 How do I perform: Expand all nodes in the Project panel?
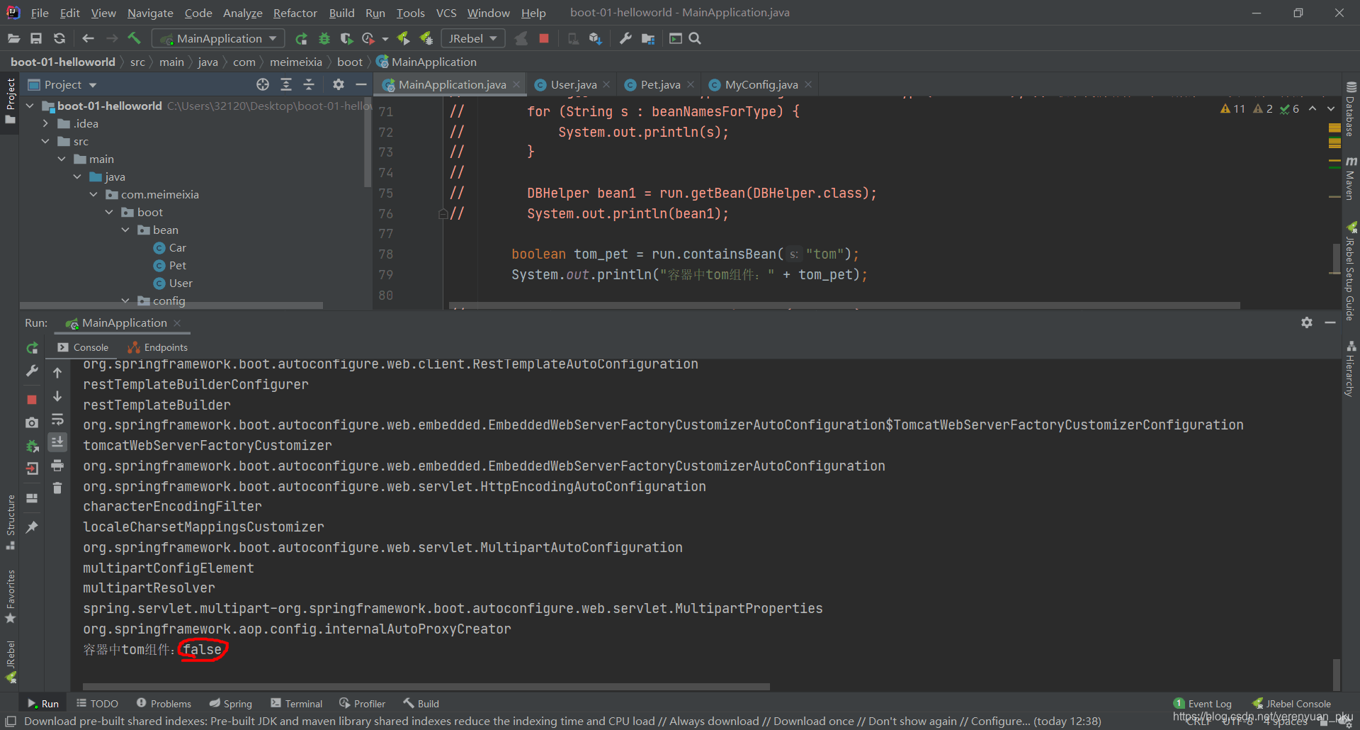[x=286, y=84]
